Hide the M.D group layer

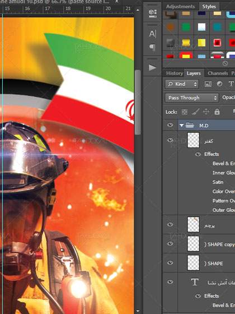pos(170,125)
